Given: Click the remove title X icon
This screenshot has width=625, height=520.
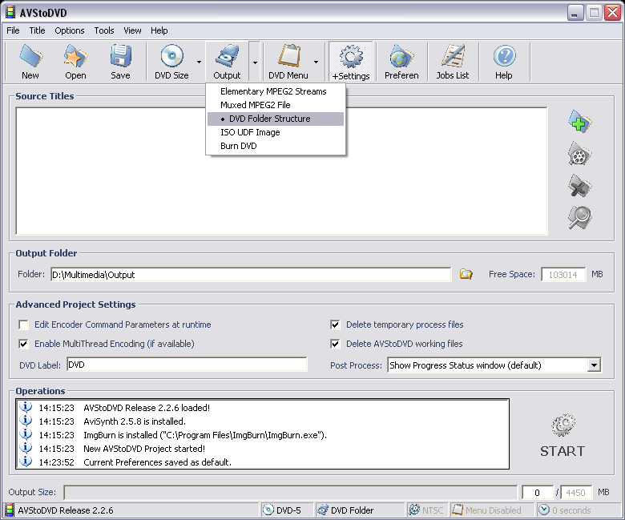Looking at the screenshot, I should [579, 186].
